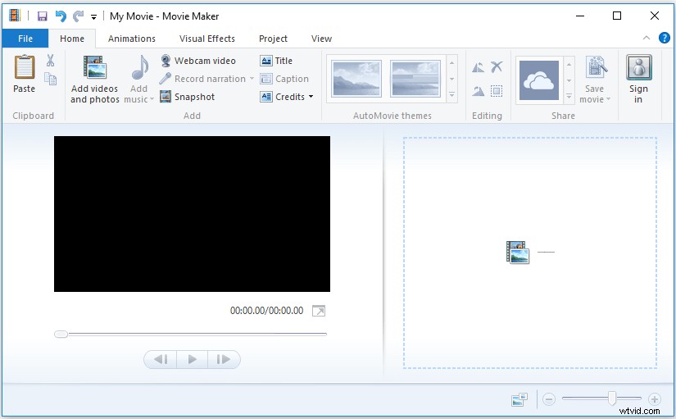Expand the Record narration dropdown arrow
This screenshot has height=419, width=676.
tap(252, 79)
